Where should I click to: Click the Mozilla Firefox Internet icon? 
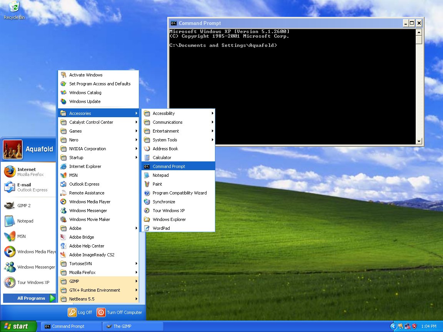(x=10, y=172)
